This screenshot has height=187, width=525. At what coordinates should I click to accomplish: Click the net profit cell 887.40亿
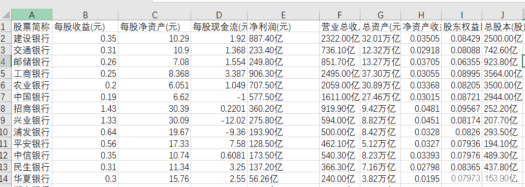coord(283,38)
